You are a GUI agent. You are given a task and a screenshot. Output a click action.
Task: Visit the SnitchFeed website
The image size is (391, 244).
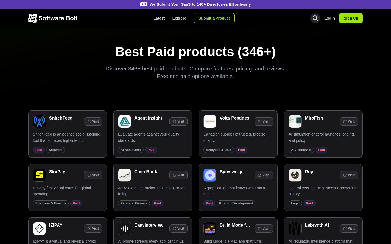[x=93, y=121]
